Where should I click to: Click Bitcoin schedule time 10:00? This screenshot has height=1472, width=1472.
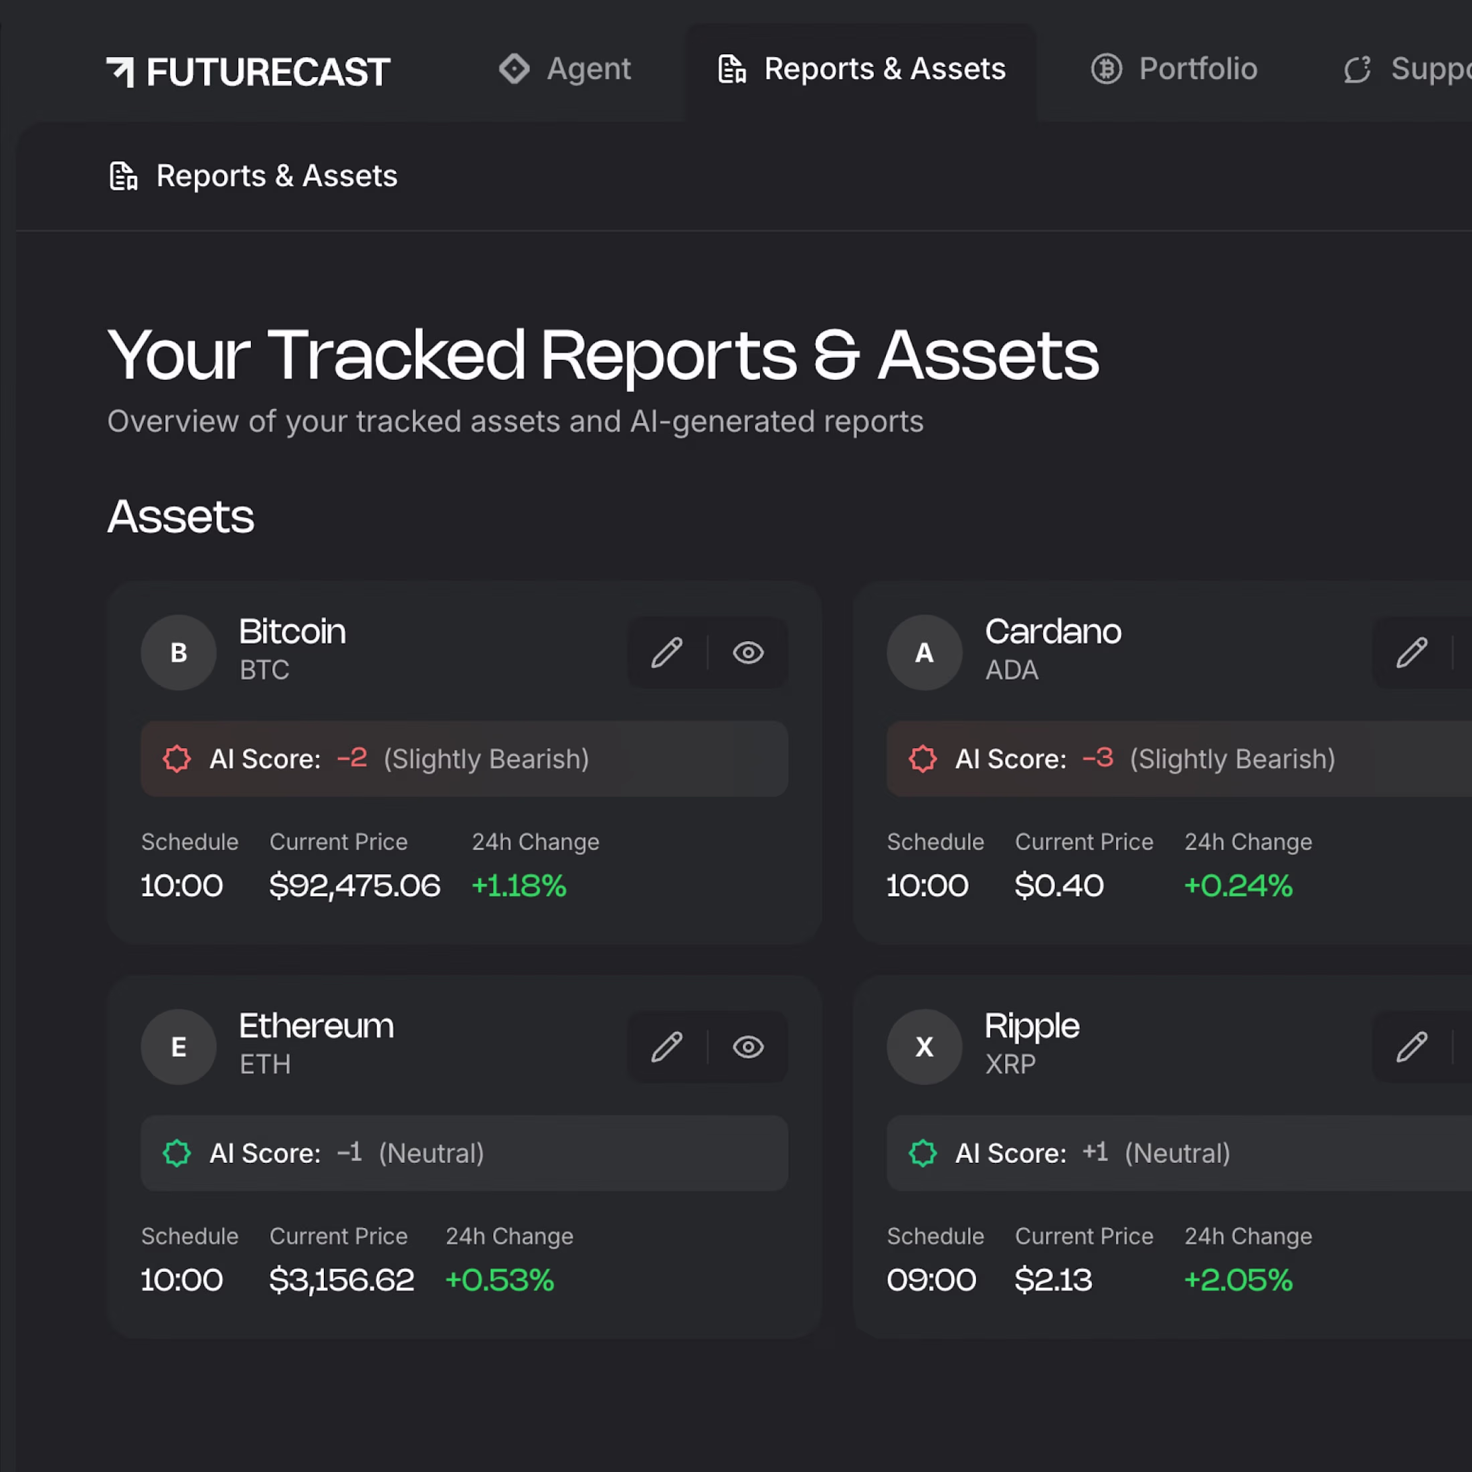point(182,885)
